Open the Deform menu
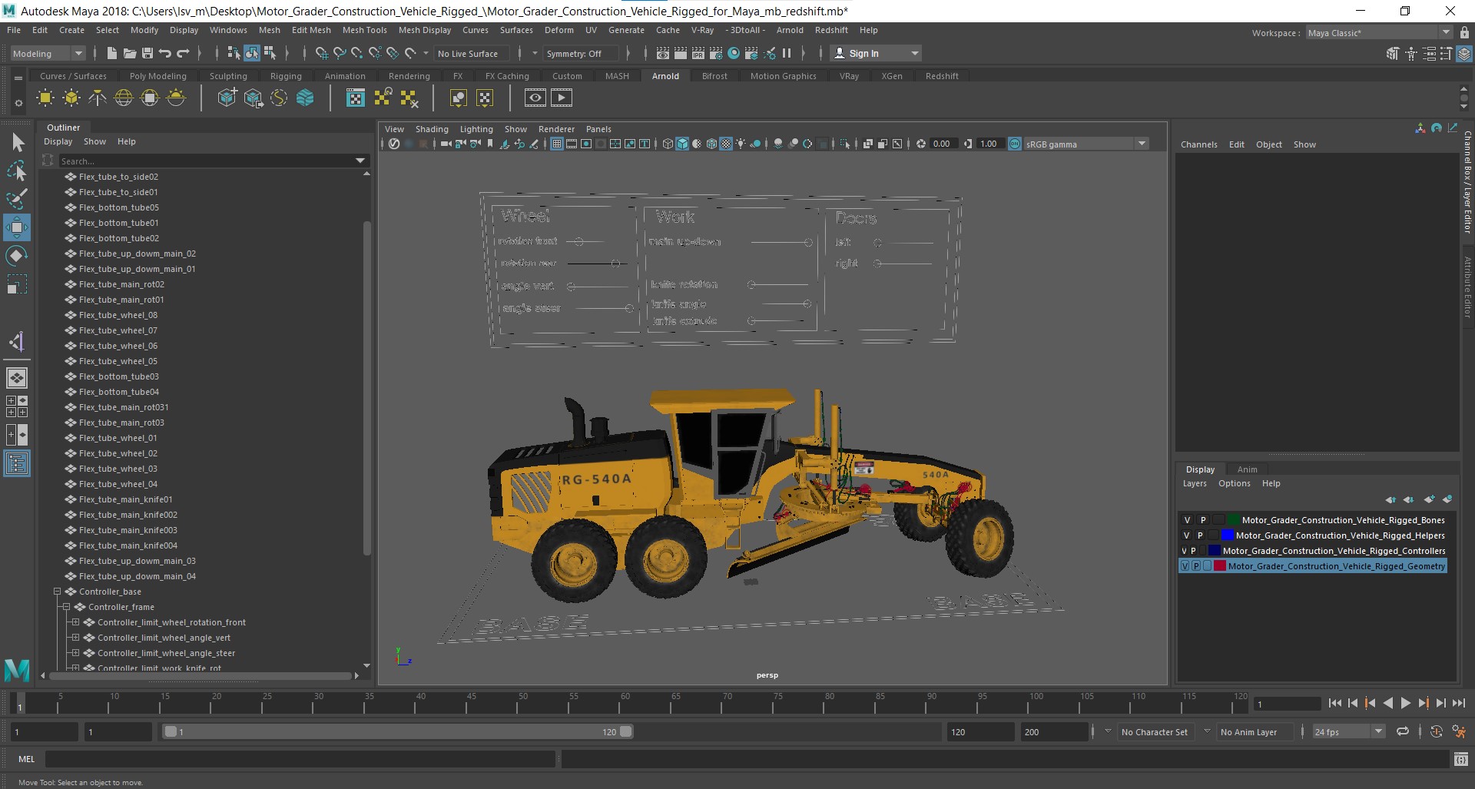 559,30
